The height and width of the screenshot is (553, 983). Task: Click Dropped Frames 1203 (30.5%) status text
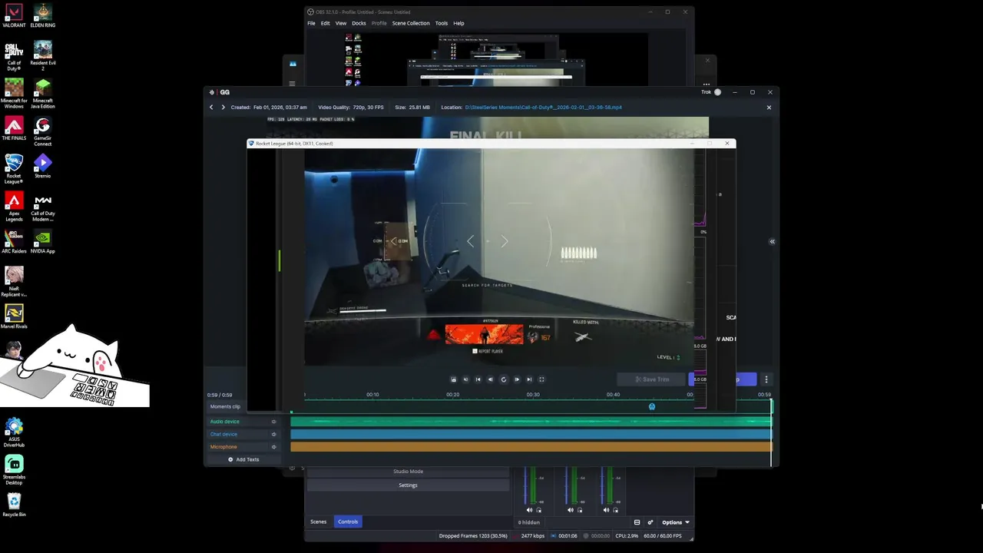coord(473,535)
